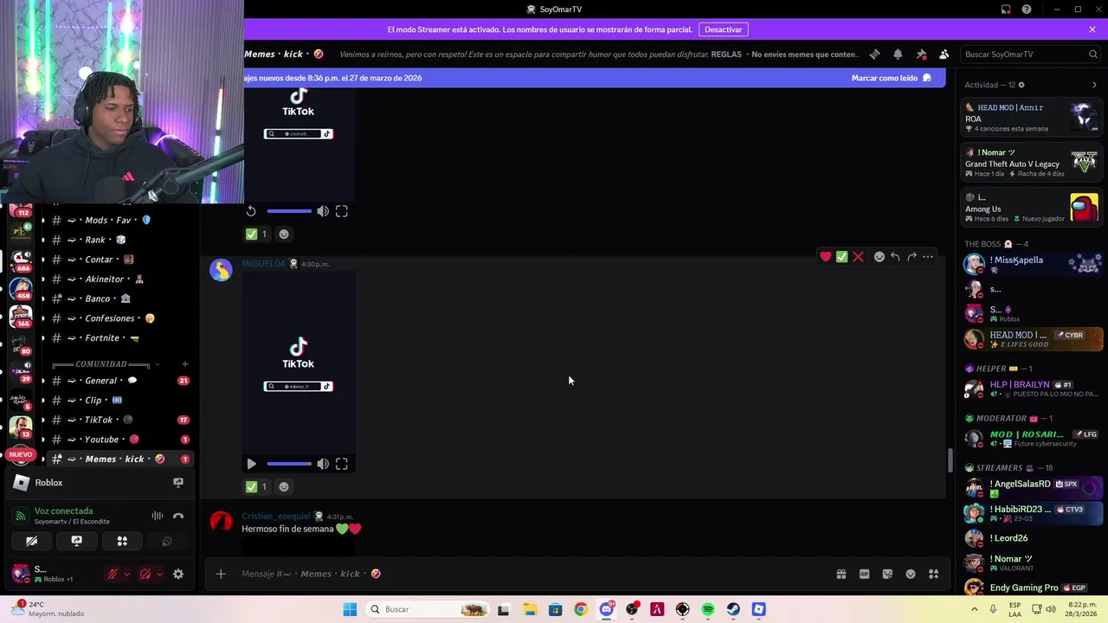Start an activity in the voice panel
The width and height of the screenshot is (1108, 623).
(x=122, y=541)
